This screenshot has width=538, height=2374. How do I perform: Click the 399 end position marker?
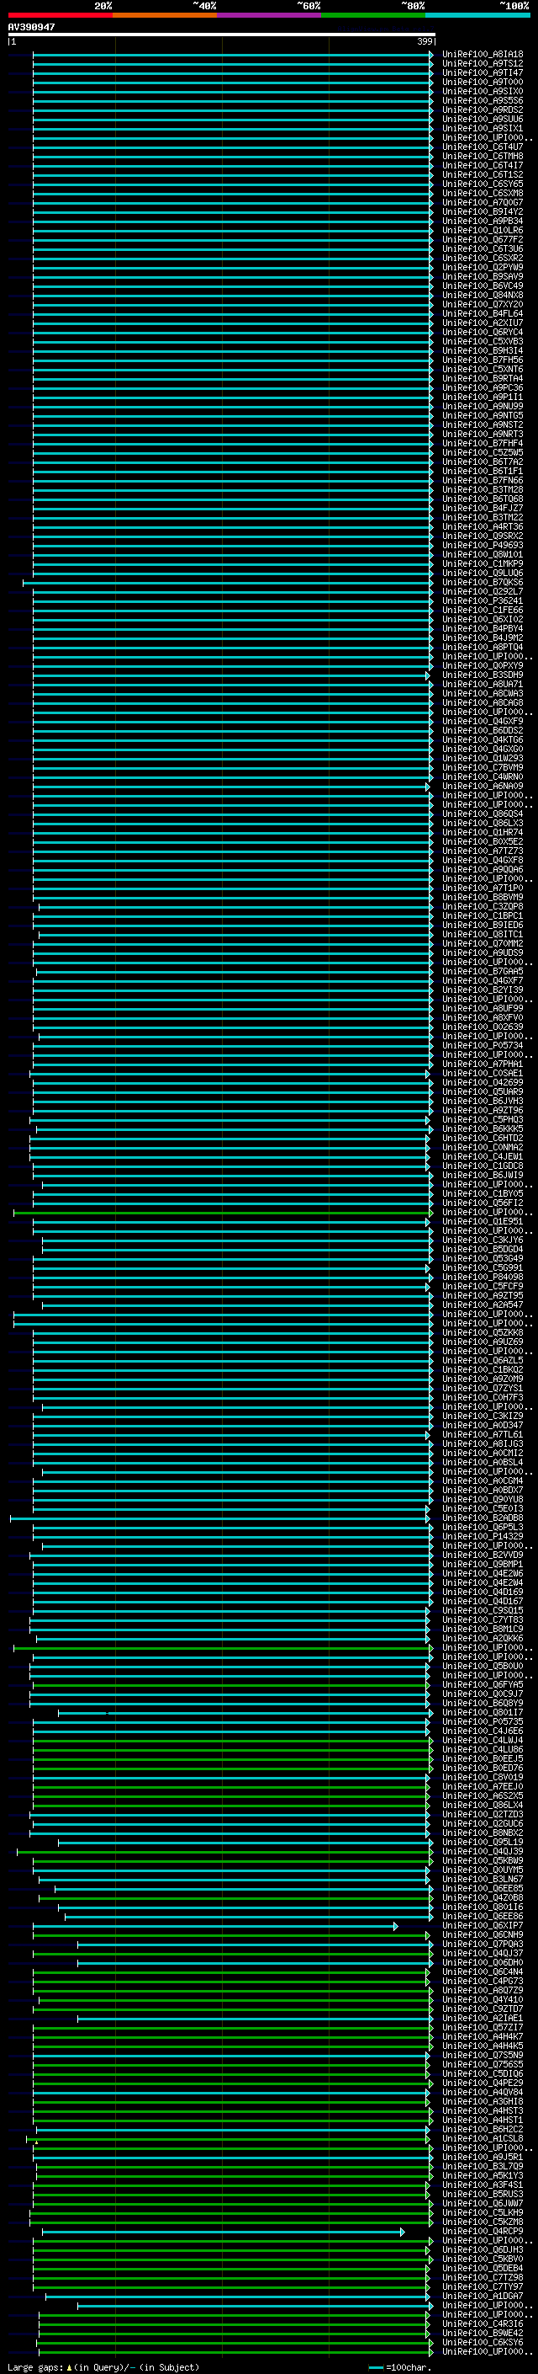coord(425,41)
